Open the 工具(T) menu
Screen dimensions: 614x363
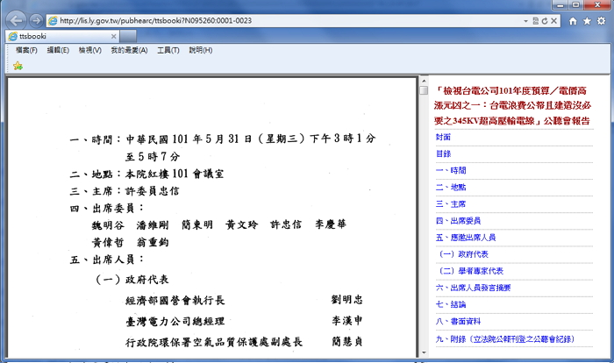click(x=168, y=51)
